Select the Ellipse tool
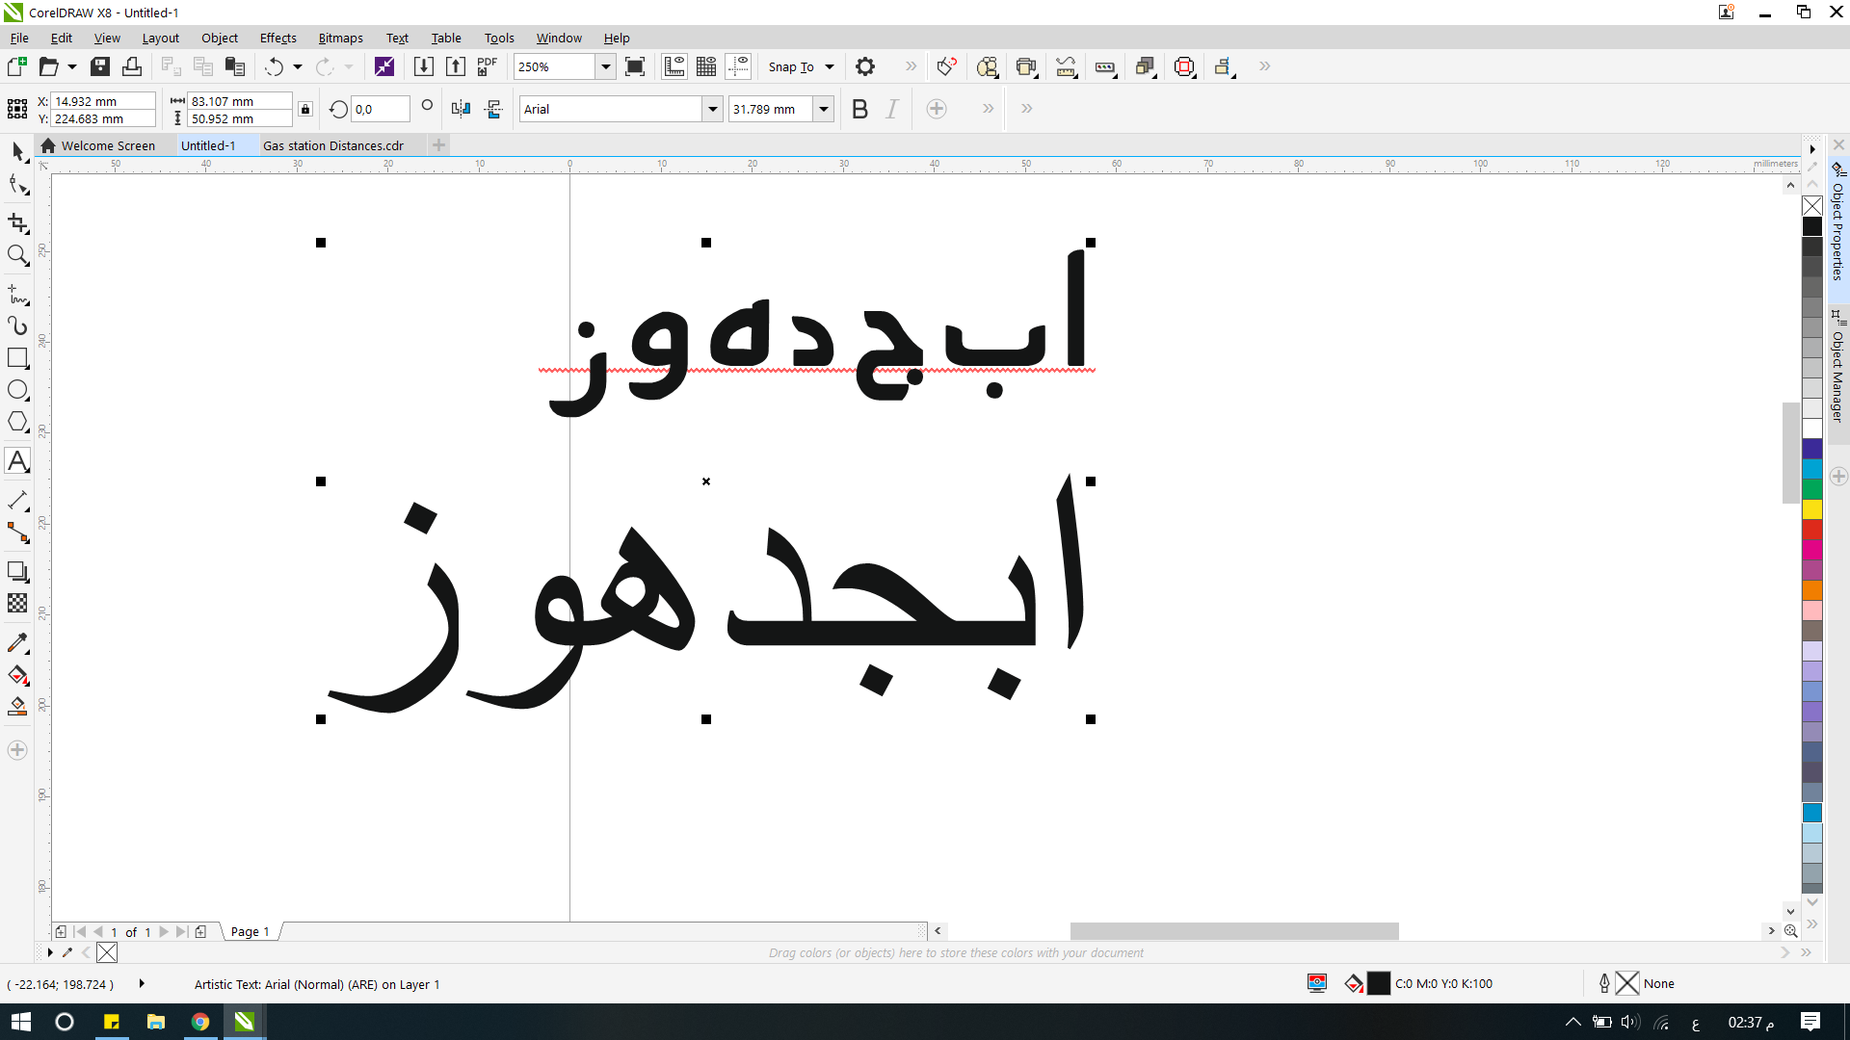The height and width of the screenshot is (1040, 1850). (17, 390)
